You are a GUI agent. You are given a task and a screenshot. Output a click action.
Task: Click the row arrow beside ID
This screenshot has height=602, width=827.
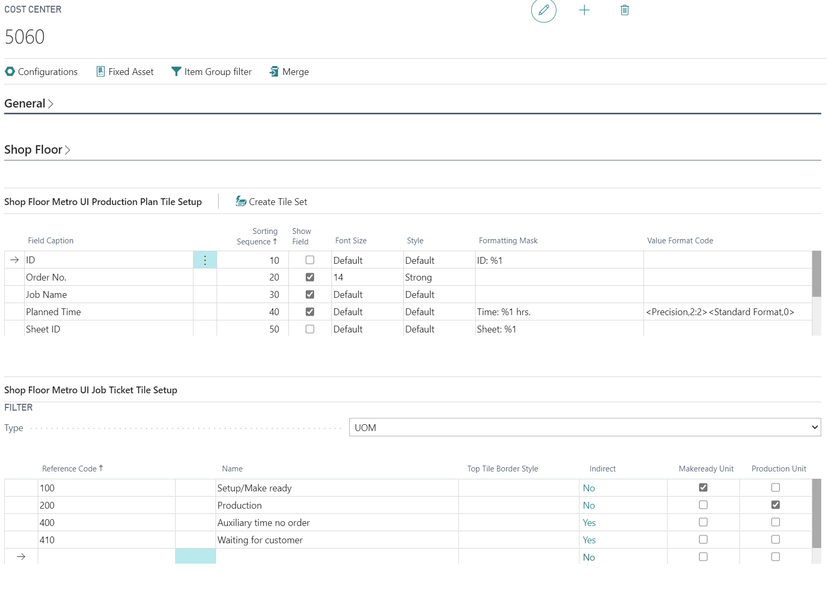point(14,260)
